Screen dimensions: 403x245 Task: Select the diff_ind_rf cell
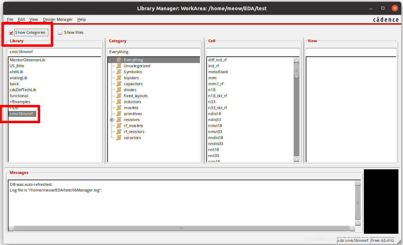click(x=218, y=60)
